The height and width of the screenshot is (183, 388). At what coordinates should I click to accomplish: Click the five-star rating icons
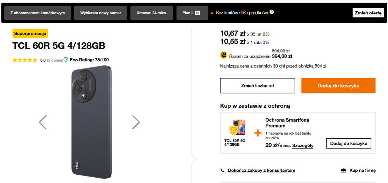(x=25, y=60)
